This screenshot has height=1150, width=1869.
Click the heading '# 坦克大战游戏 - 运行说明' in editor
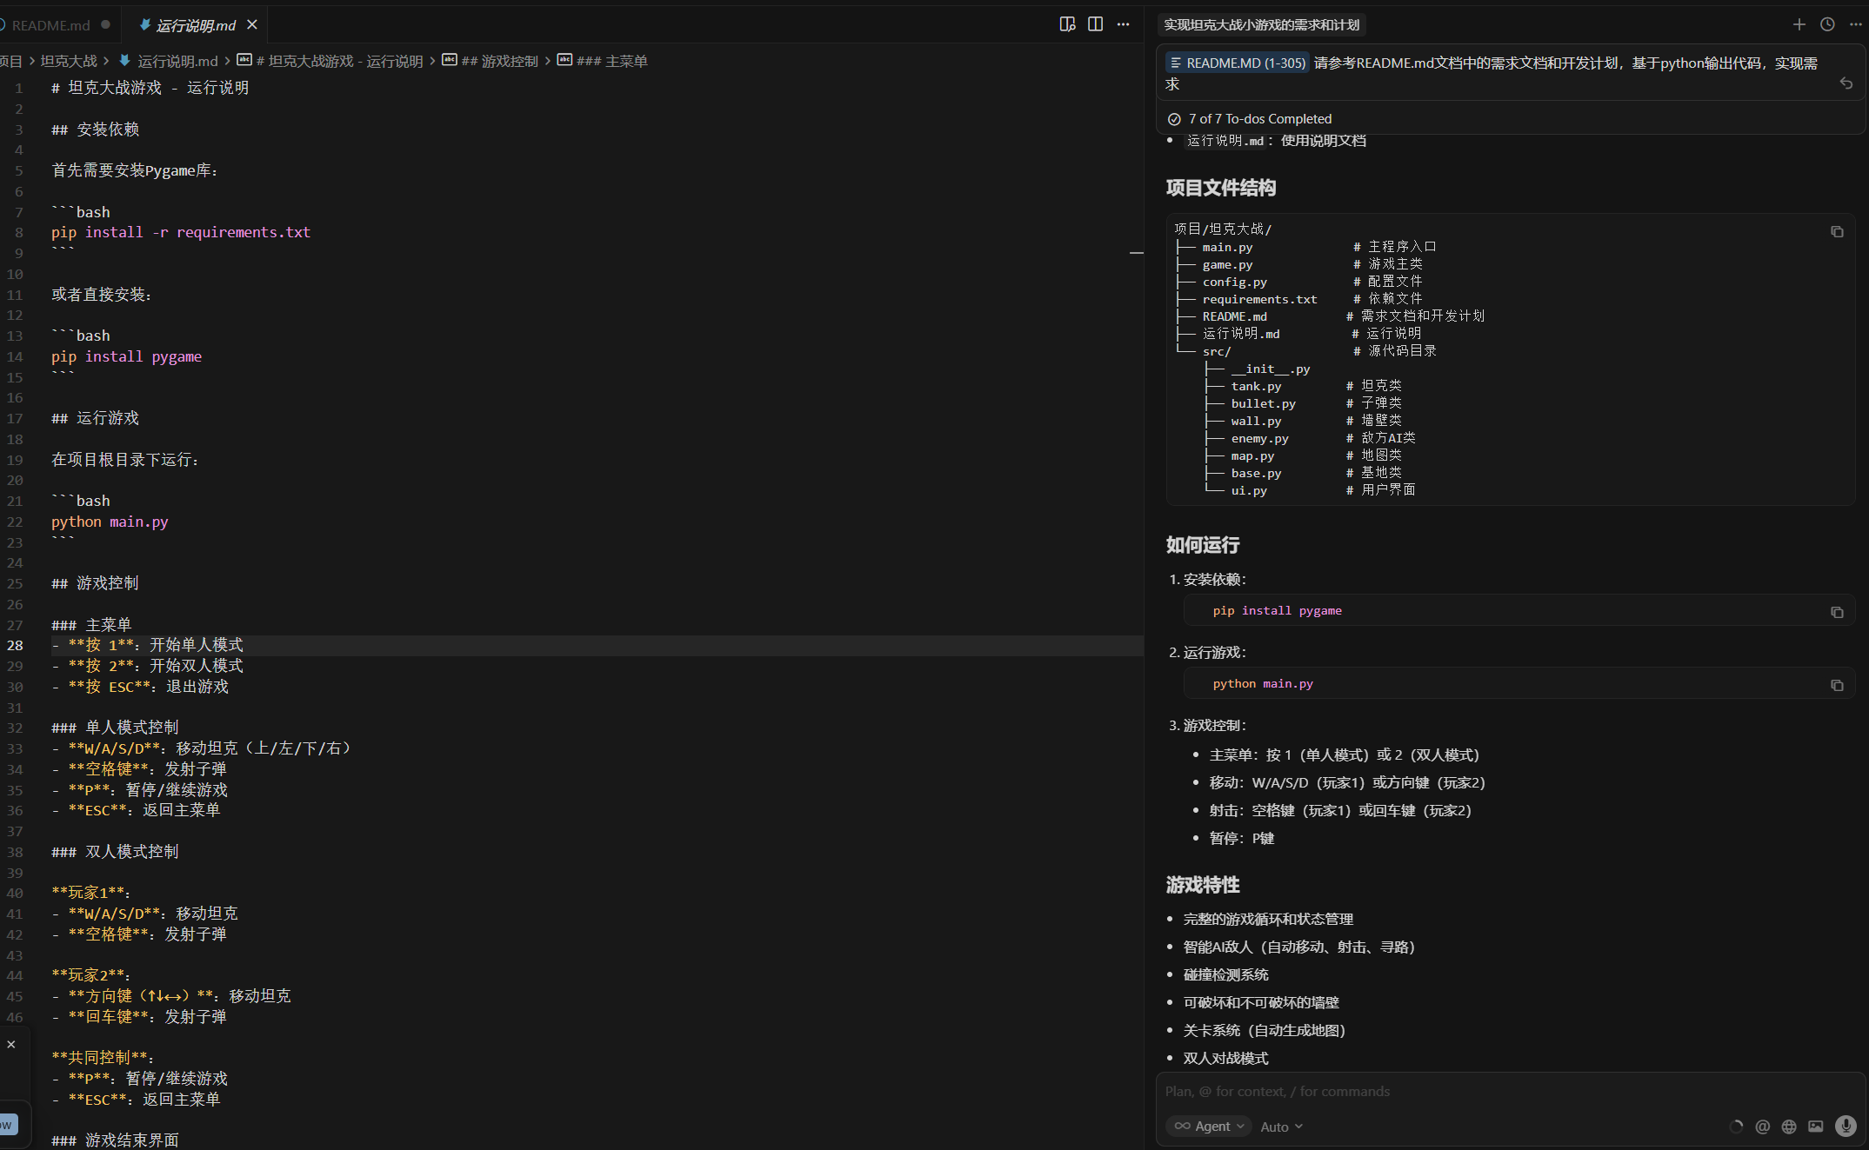point(150,88)
